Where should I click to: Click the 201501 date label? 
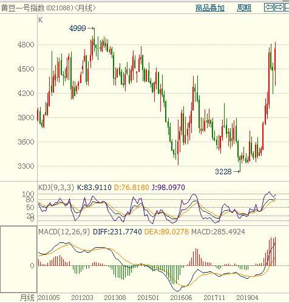(148, 298)
